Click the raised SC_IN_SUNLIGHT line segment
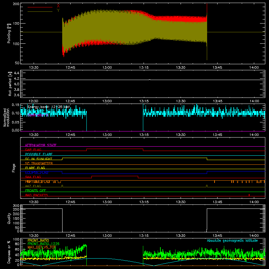Image resolution: width=269 pixels, height=269 pixels. 134,158
